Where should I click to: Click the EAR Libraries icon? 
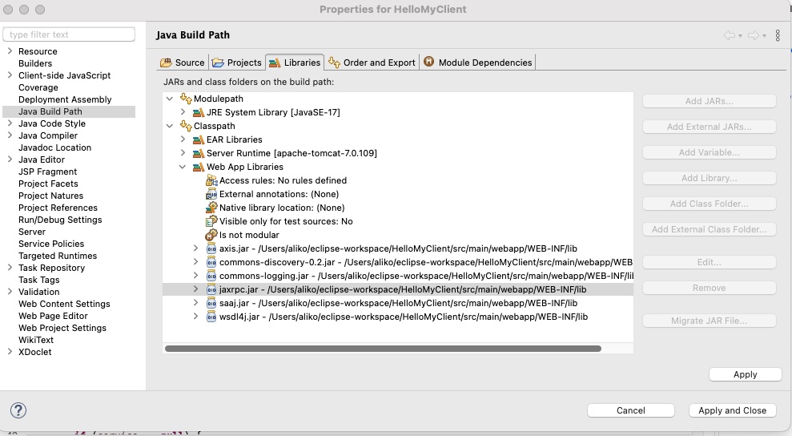pos(199,139)
